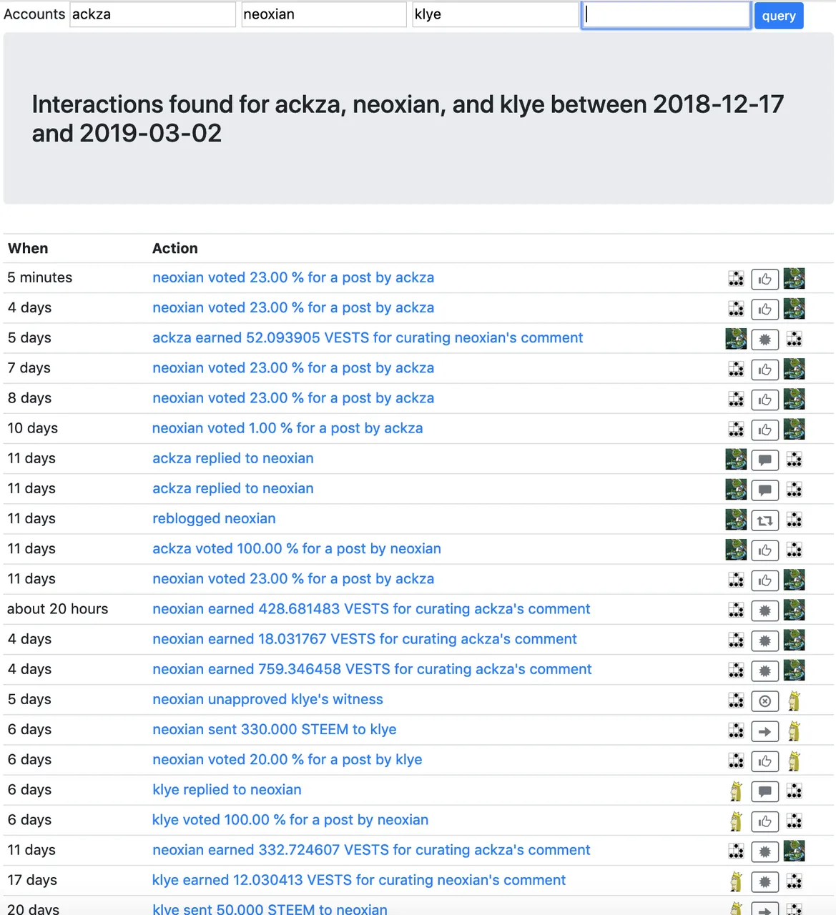Viewport: 836px width, 915px height.
Task: Open klye voted 100.00 % for neoxian post link
Action: [290, 820]
